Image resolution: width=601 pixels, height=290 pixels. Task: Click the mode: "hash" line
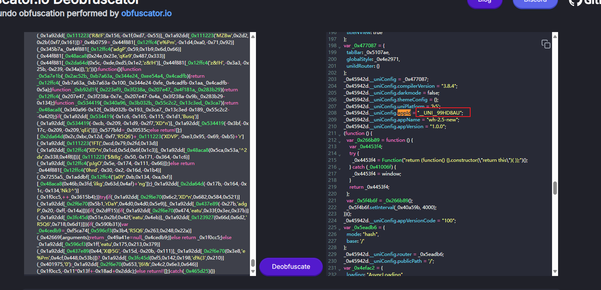362,234
